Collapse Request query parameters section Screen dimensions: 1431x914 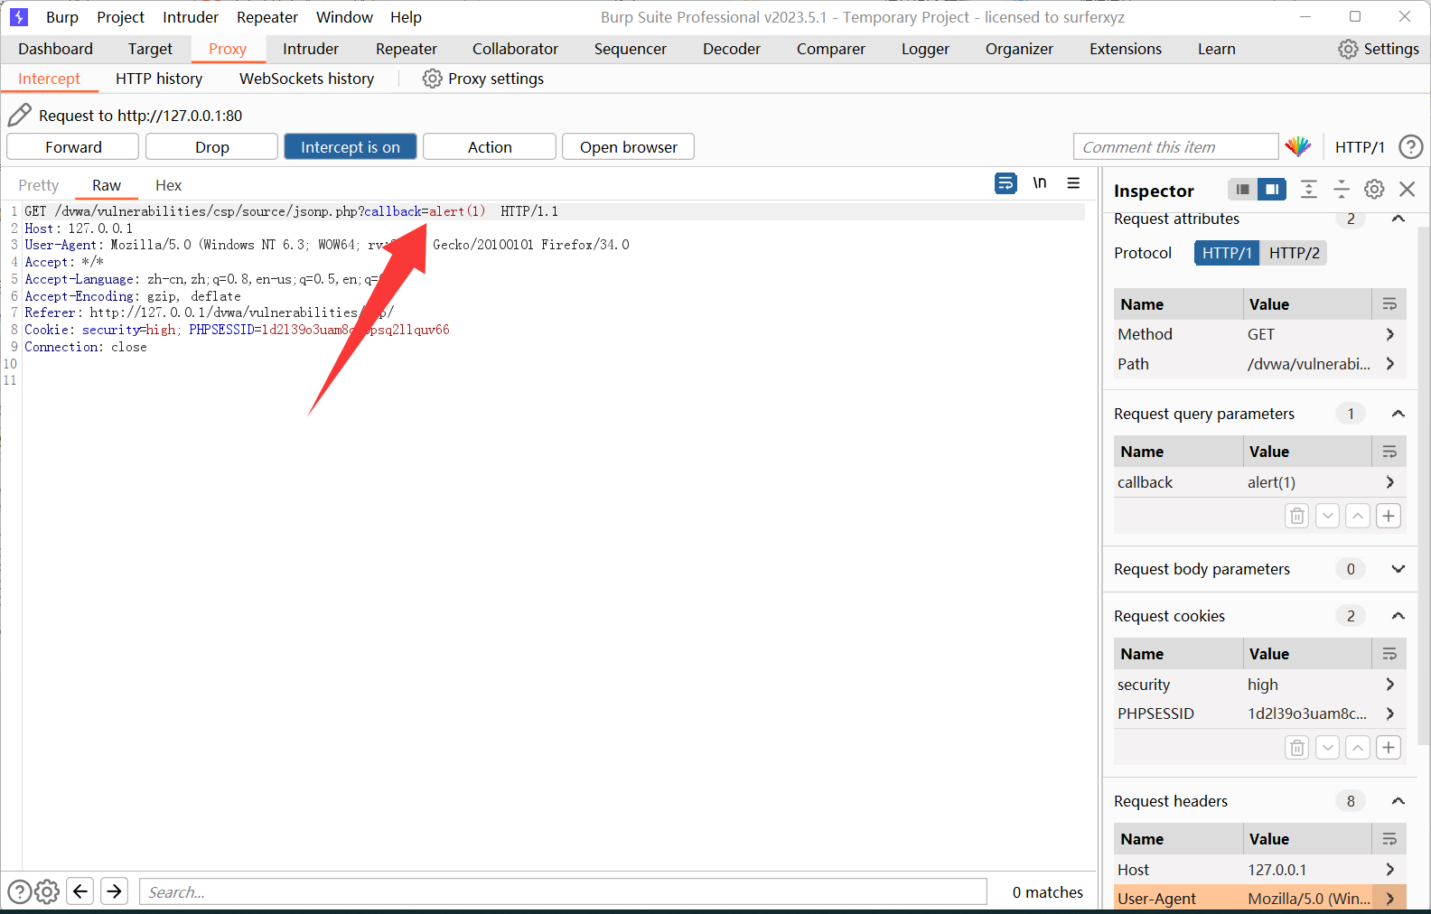[x=1398, y=414]
